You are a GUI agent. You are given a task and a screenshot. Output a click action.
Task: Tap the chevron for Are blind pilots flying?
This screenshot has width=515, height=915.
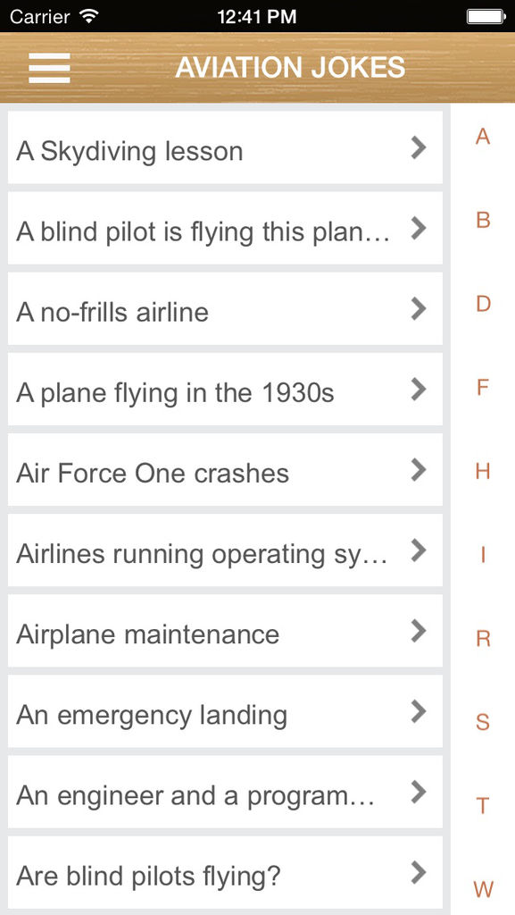[419, 872]
